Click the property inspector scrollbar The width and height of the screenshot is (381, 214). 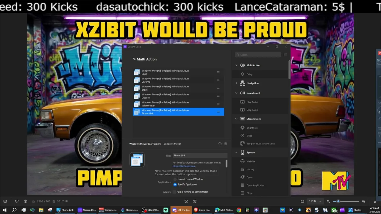pos(227,163)
